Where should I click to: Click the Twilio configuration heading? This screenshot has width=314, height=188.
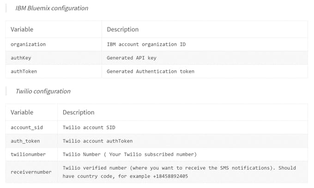click(x=43, y=91)
